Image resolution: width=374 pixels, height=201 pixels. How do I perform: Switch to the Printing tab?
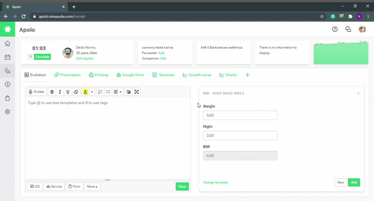(x=98, y=75)
